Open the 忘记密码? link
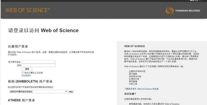This screenshot has height=105, width=207. point(26,76)
